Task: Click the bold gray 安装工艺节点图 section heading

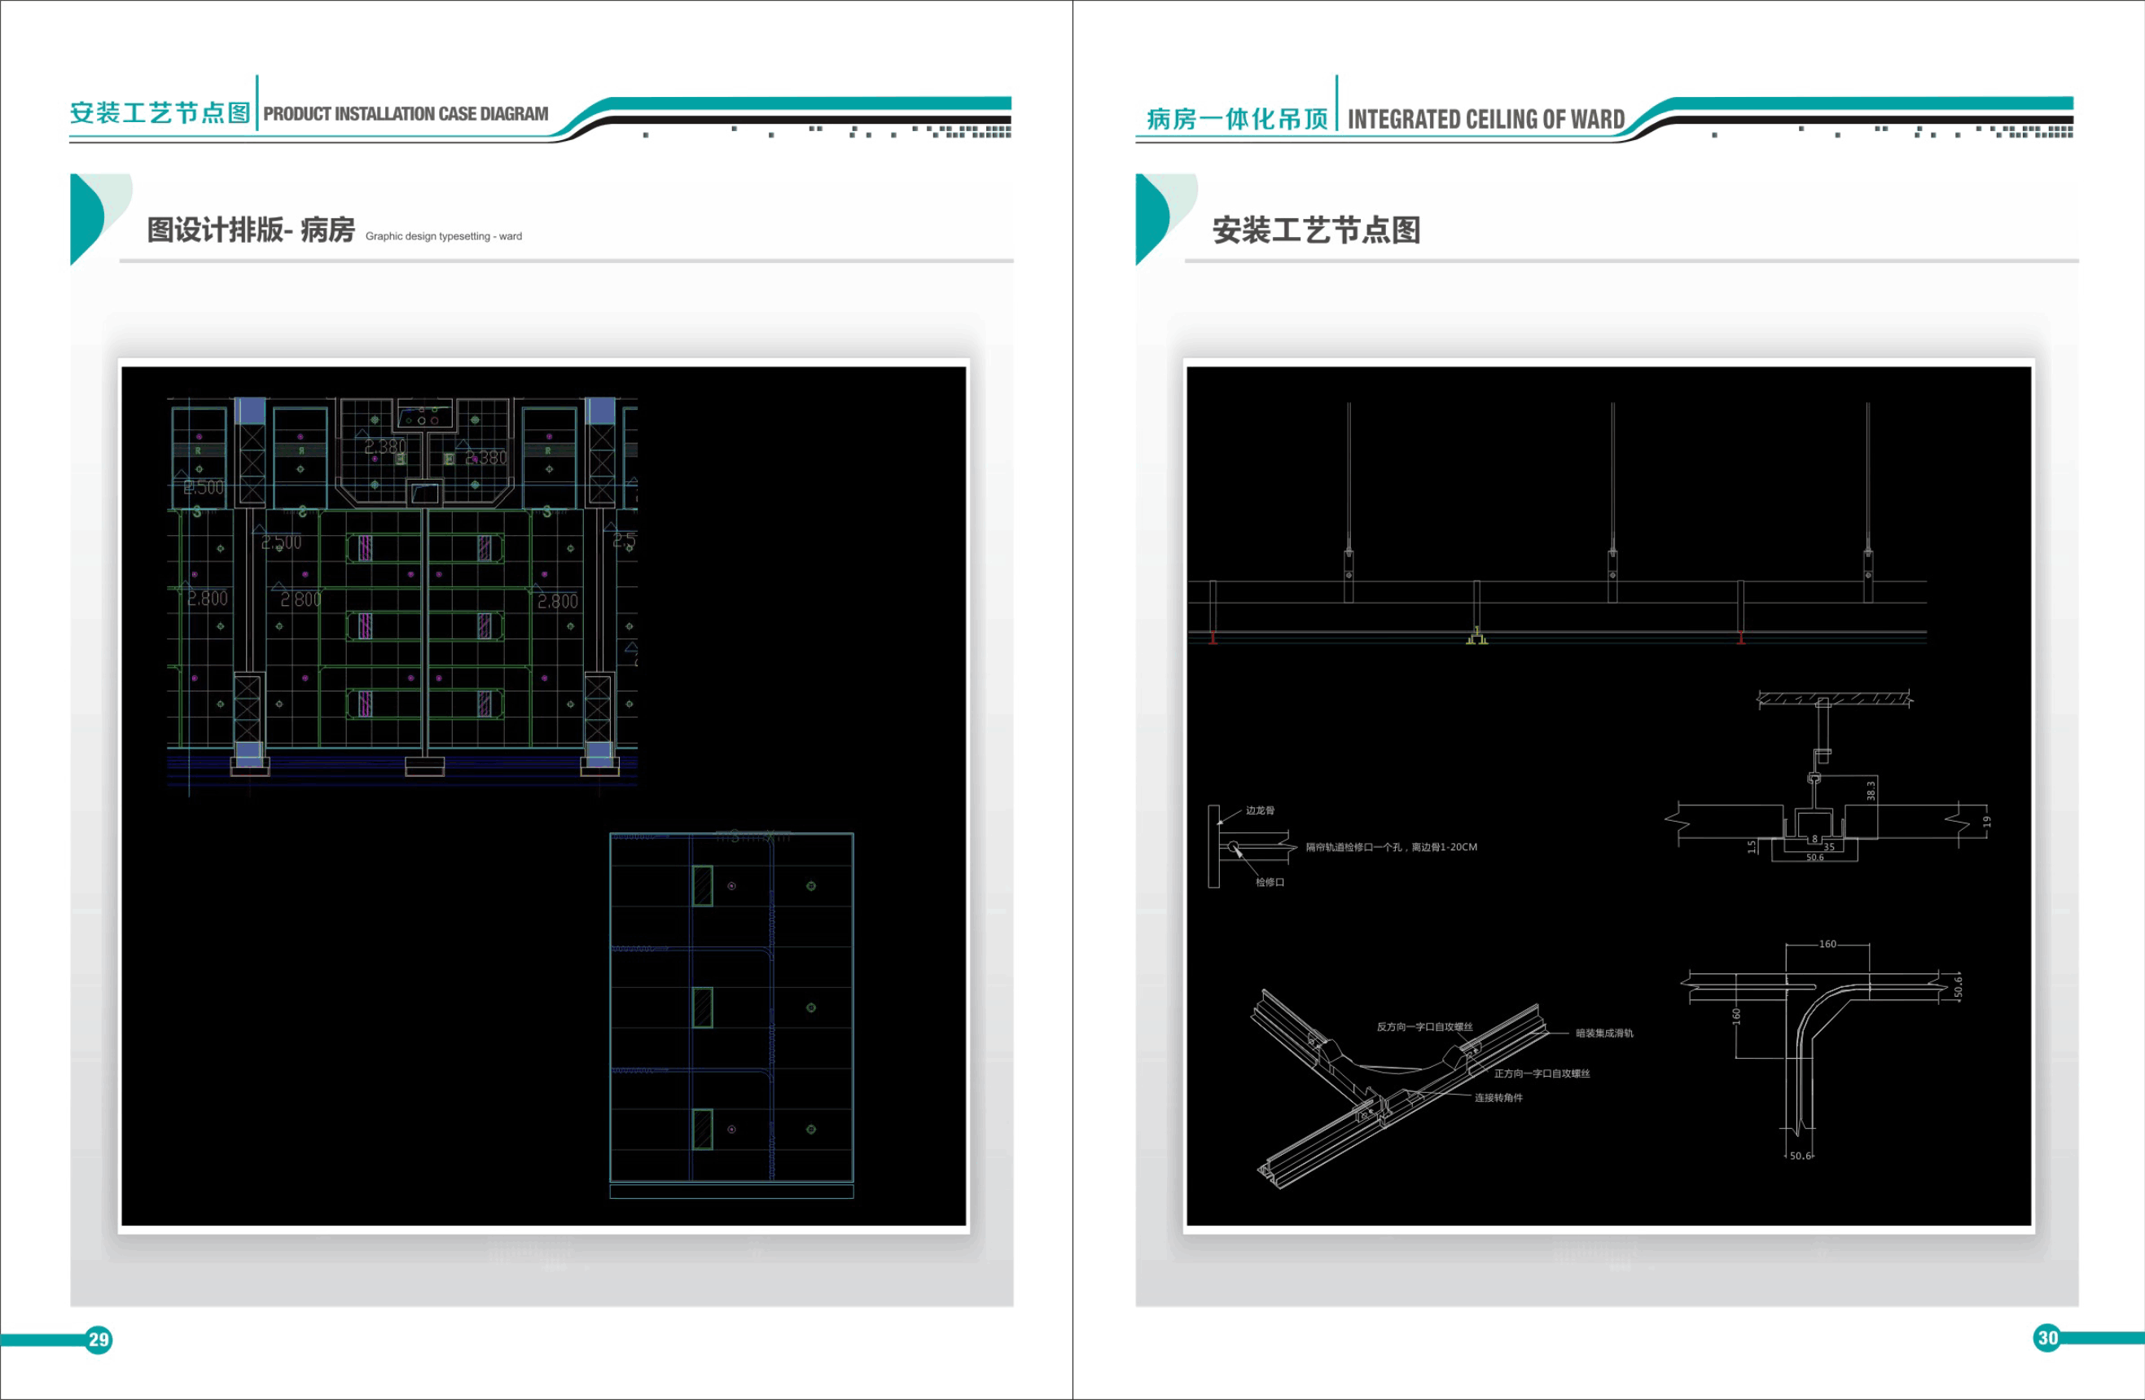Action: tap(1316, 230)
